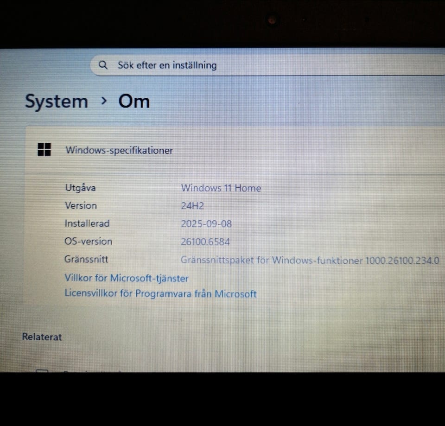Select 'Windows 11 Home' value
This screenshot has width=445, height=426.
(x=221, y=188)
